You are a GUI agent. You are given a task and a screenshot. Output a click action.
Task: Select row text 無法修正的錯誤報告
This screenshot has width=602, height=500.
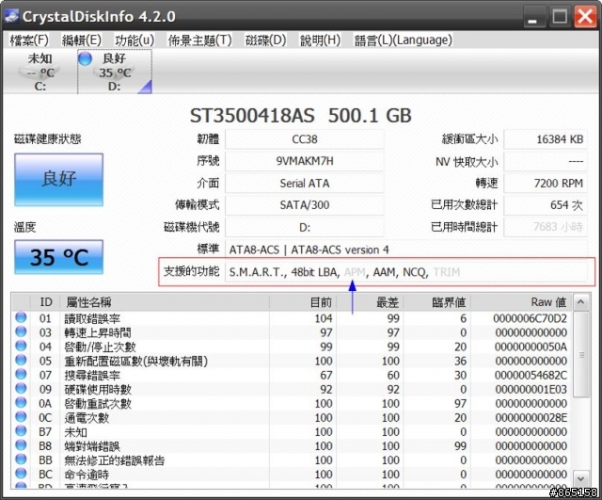pyautogui.click(x=115, y=460)
